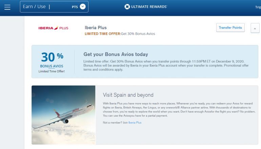Collapse the Iberia Plus section arrow
Screen dimensions: 261x149
click(x=255, y=28)
